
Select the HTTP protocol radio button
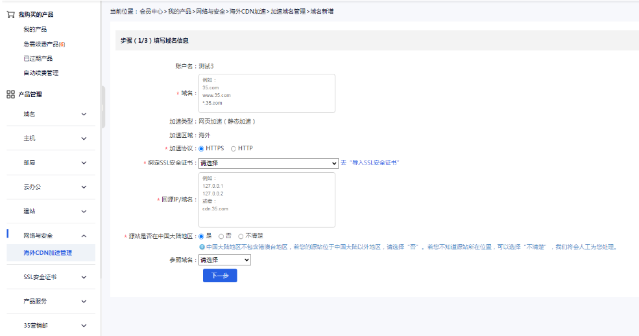click(x=234, y=149)
